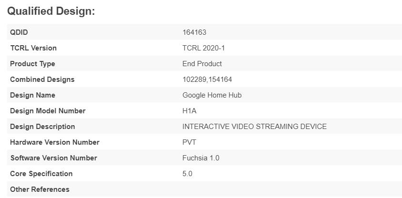This screenshot has height=198, width=402.
Task: Select the Hardware Version Number label
Action: pos(55,142)
